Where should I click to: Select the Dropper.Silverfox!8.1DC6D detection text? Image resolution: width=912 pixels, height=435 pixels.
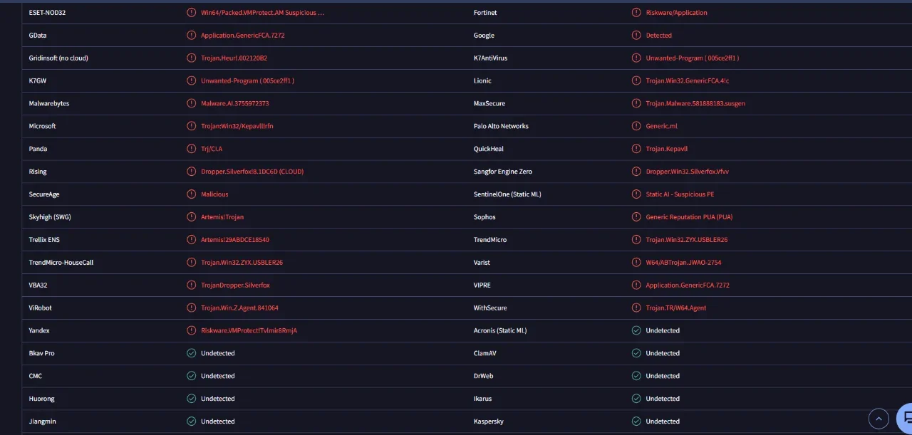click(x=252, y=172)
